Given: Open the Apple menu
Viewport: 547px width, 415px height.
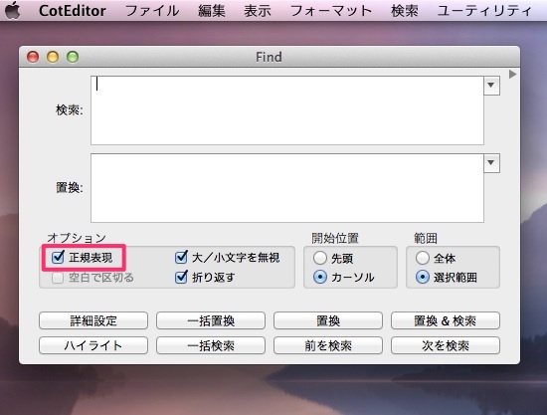Looking at the screenshot, I should [x=12, y=11].
